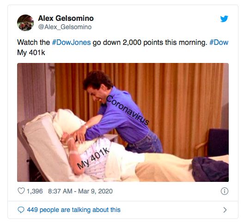Image resolution: width=244 pixels, height=224 pixels.
Task: Open the #DowJones hashtag link
Action: pos(71,43)
